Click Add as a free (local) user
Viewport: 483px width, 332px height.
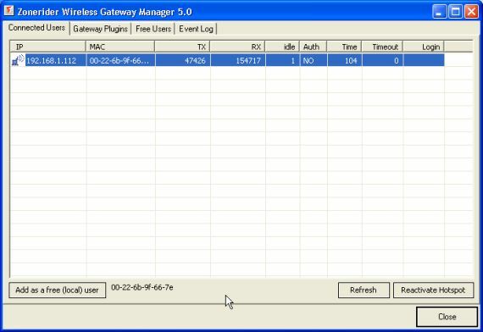[x=58, y=290]
